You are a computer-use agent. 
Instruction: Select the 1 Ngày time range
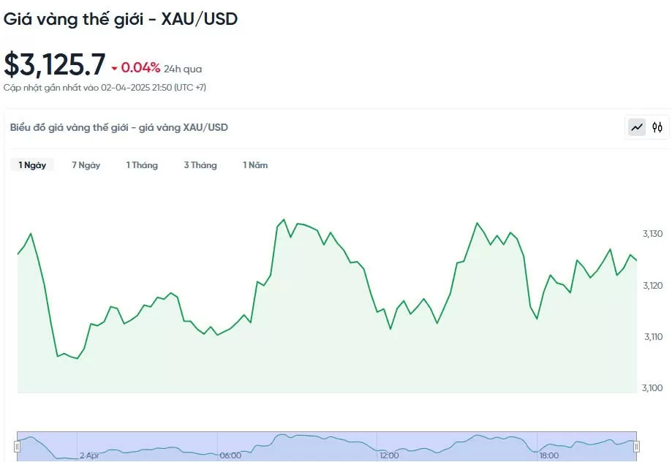(32, 165)
